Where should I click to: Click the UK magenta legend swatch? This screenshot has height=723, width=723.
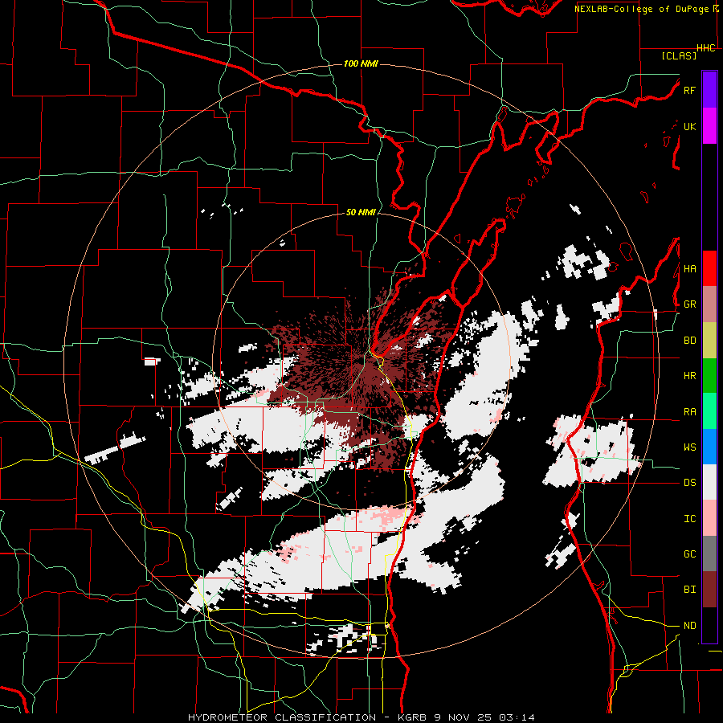point(709,126)
